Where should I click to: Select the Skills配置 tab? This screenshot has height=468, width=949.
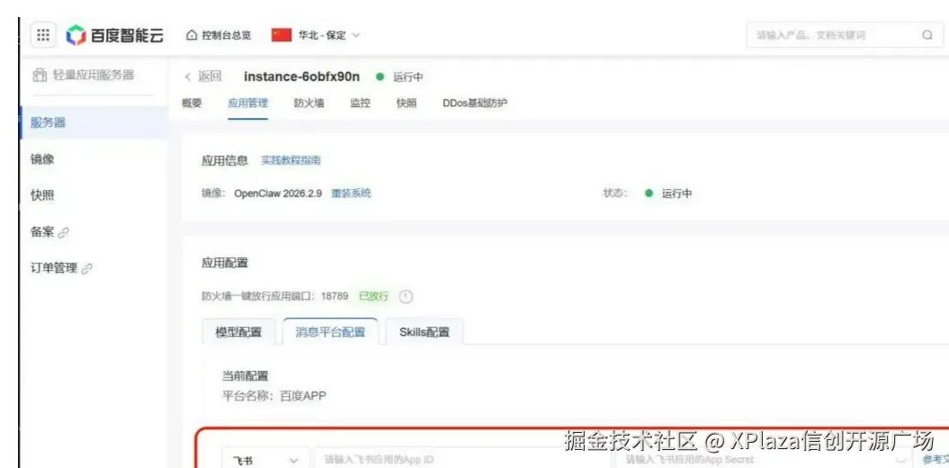pyautogui.click(x=425, y=332)
